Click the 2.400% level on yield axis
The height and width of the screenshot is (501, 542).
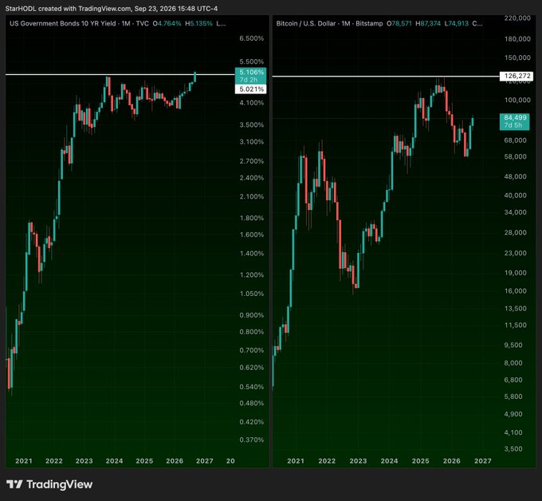pyautogui.click(x=252, y=178)
